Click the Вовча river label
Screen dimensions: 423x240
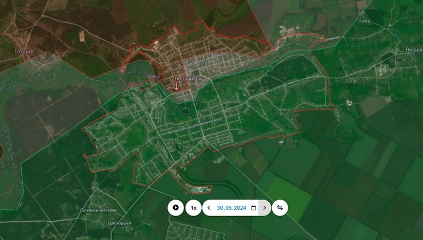(x=153, y=76)
